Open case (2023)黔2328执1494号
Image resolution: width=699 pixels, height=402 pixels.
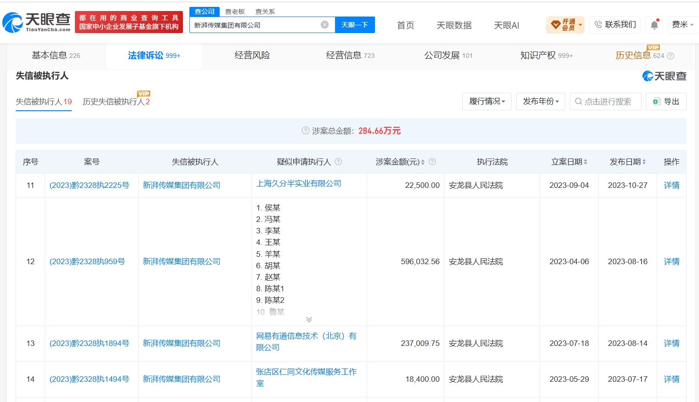pos(89,379)
